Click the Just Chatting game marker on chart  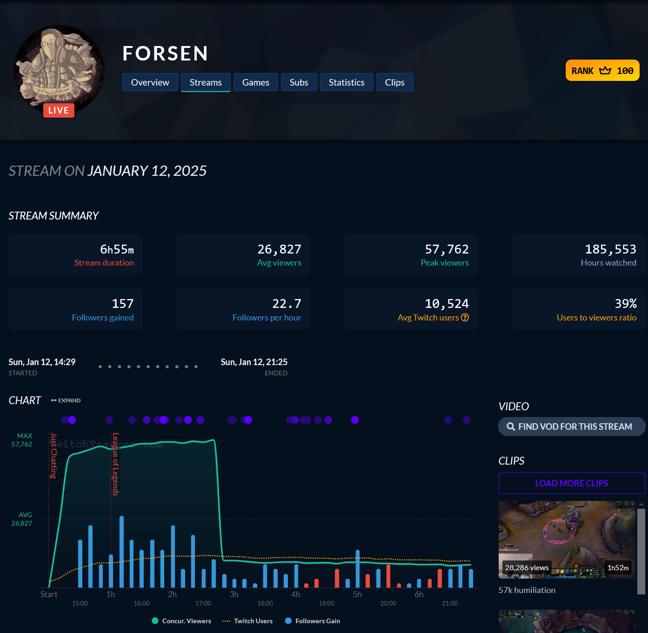[53, 456]
